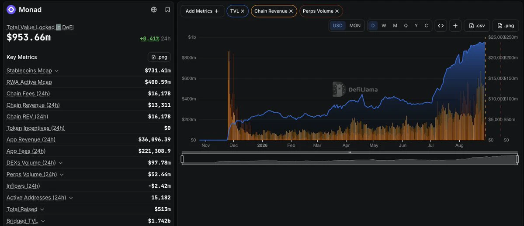Remove the TVL metric chip
524x226 pixels.
click(243, 11)
